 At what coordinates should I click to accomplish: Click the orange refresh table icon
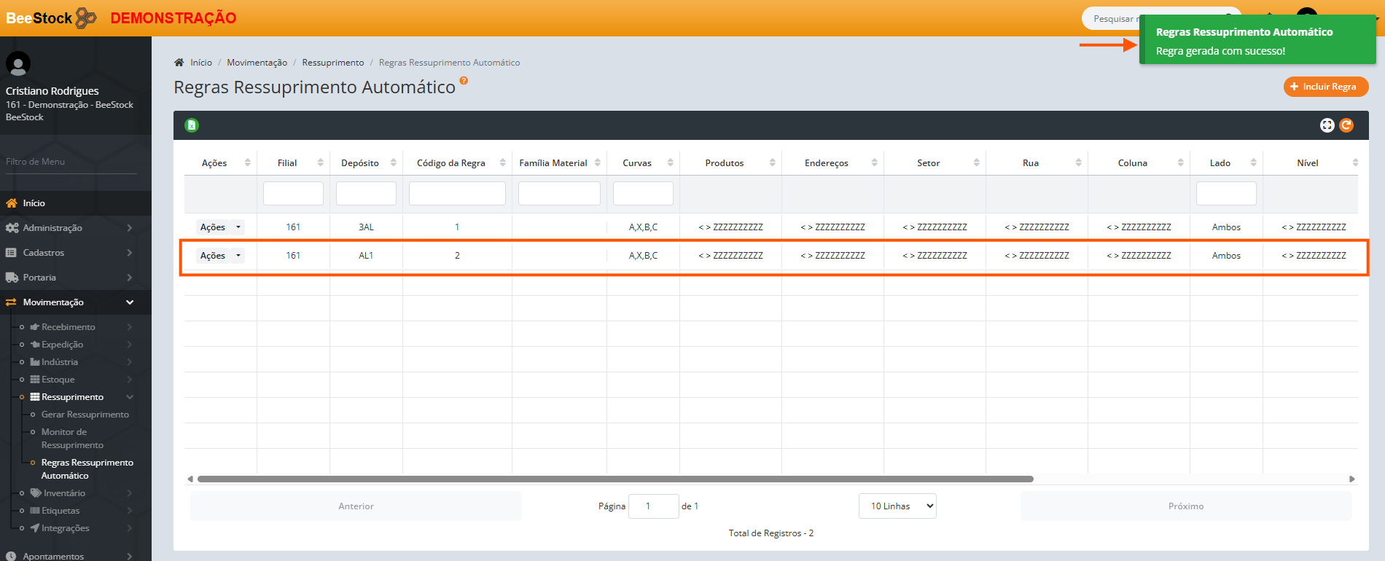pos(1346,125)
